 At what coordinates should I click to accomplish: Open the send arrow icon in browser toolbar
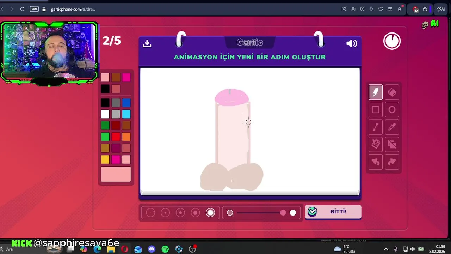point(372,9)
